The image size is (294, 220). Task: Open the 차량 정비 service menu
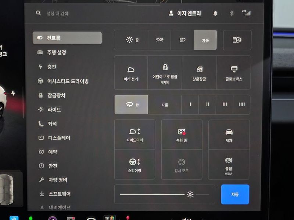pyautogui.click(x=53, y=180)
